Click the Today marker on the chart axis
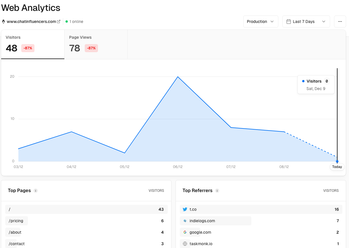This screenshot has height=248, width=349. 337,167
